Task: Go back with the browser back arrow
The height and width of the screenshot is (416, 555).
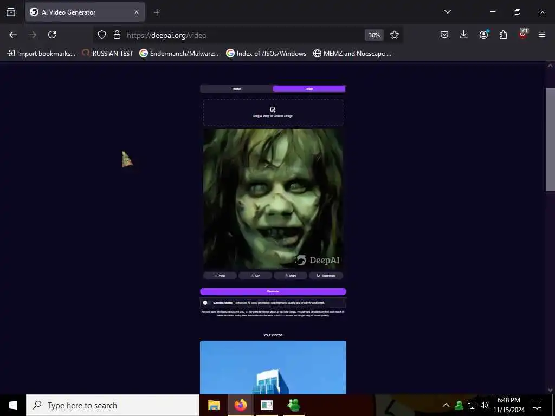Action: (13, 35)
